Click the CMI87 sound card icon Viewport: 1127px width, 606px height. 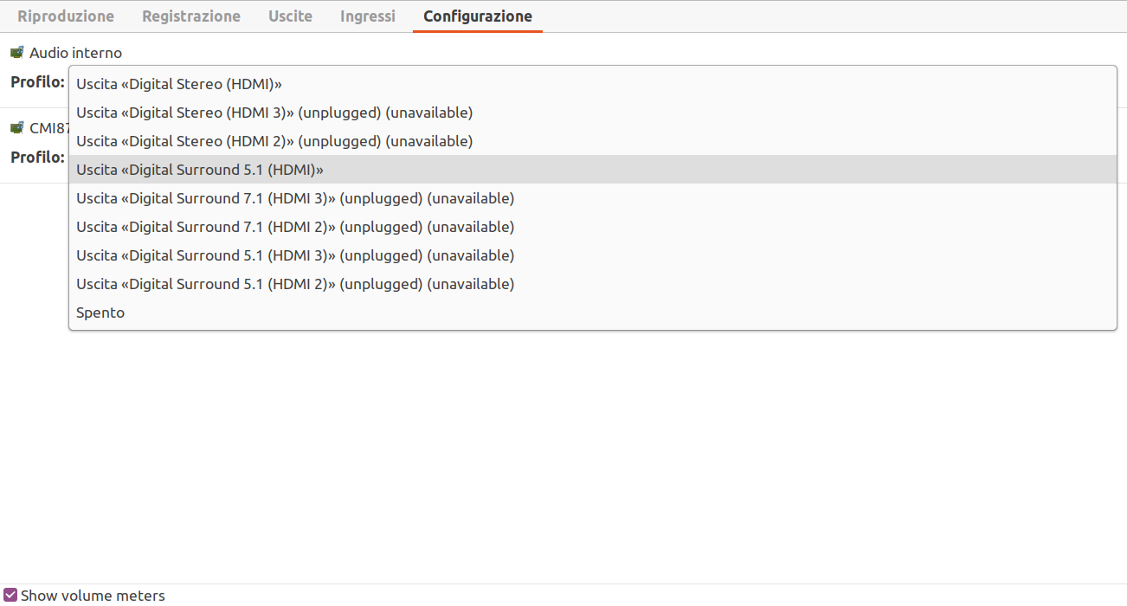(17, 128)
